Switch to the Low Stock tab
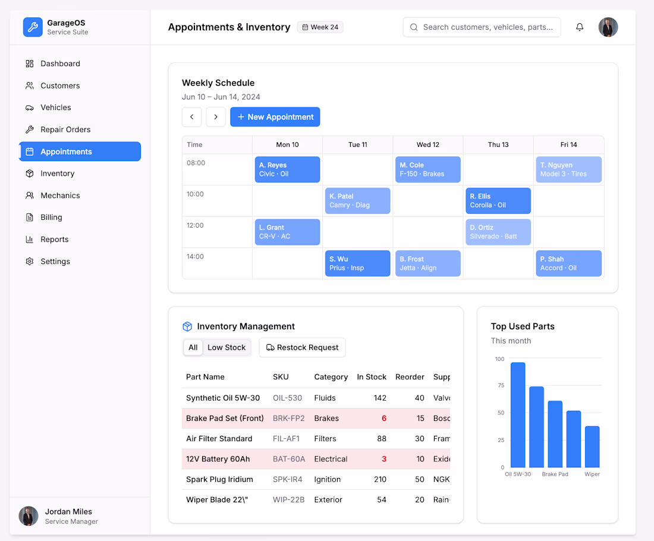The image size is (654, 541). point(227,347)
